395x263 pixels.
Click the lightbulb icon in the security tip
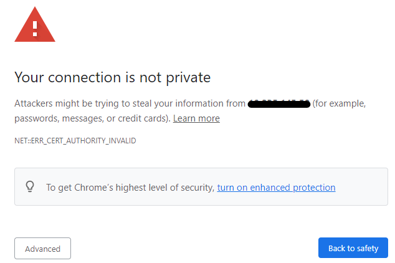pos(29,187)
